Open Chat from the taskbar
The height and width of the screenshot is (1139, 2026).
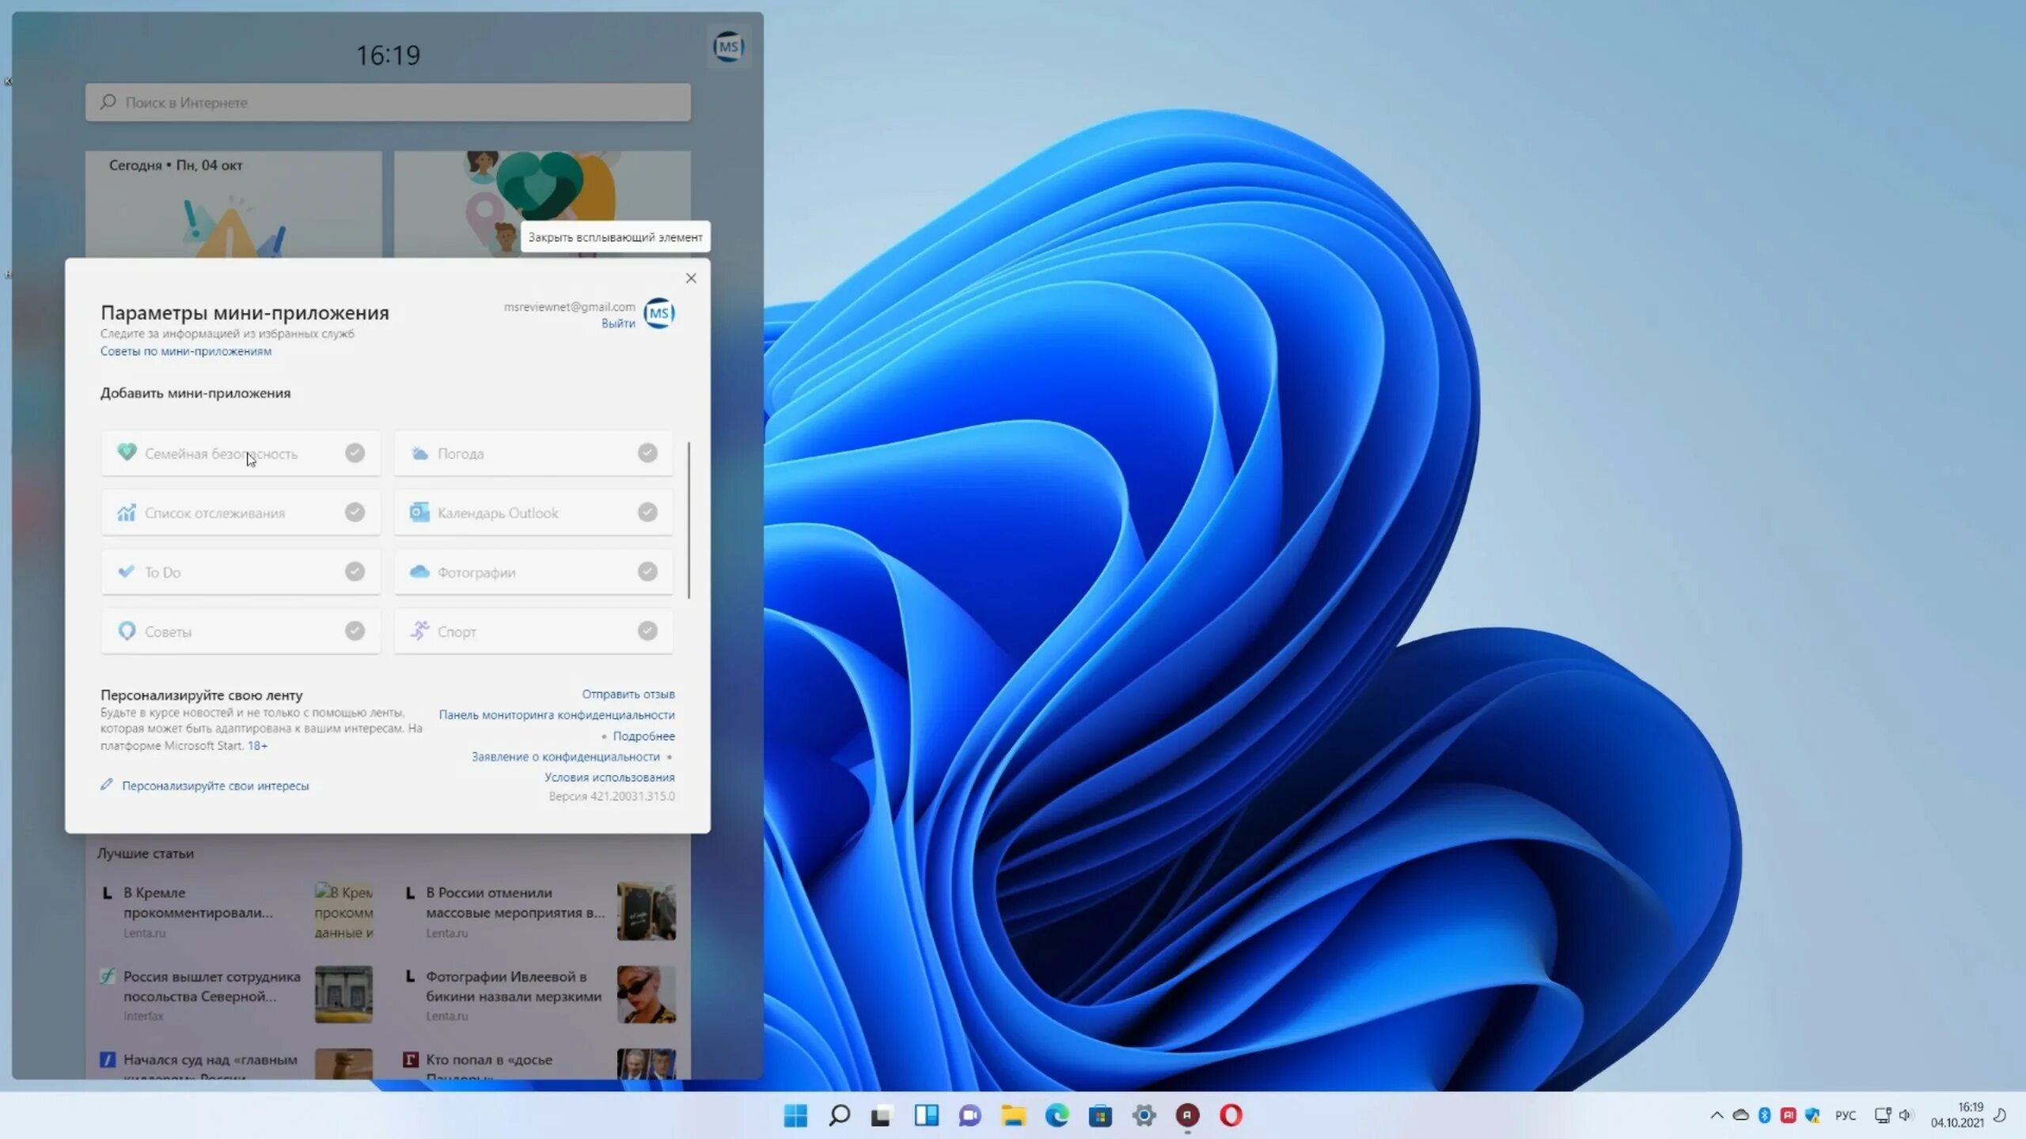969,1115
